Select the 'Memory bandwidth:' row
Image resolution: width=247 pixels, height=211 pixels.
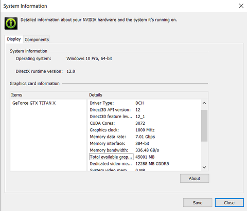pyautogui.click(x=145, y=150)
